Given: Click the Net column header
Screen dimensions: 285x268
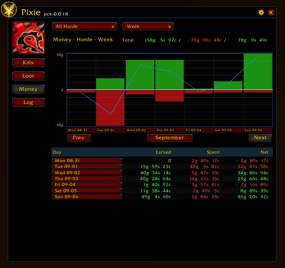Looking at the screenshot, I should point(264,152).
